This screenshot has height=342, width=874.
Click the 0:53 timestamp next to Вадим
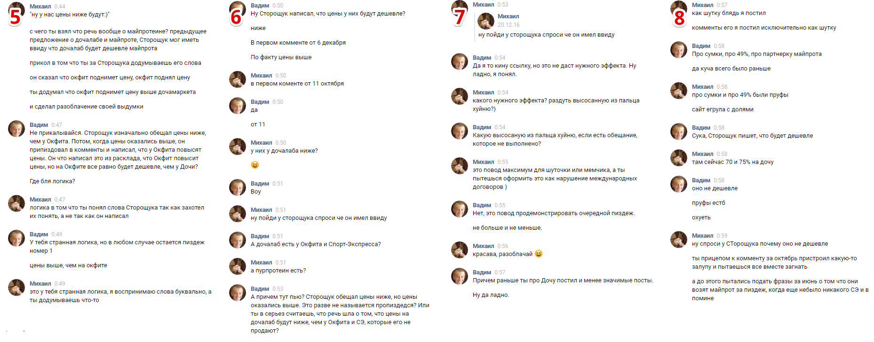coord(278,289)
